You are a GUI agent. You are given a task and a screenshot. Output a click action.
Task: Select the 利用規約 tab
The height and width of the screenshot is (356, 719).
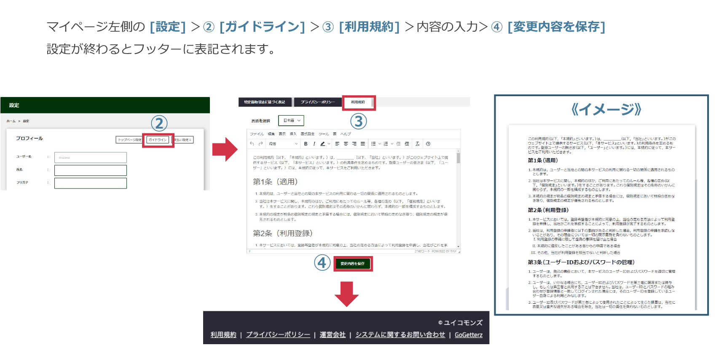[358, 102]
